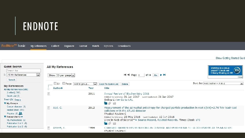Viewport: 245px width, 138px height.
Task: Sort by Title column header
Action: [107, 88]
